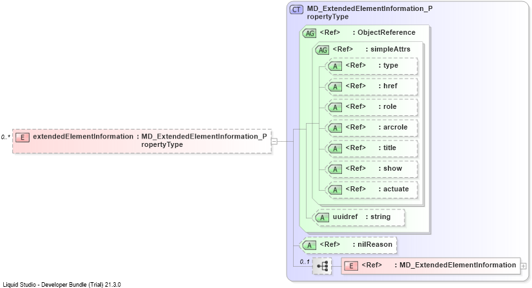Select the ': arcrole' attribute label
Image resolution: width=532 pixels, height=288 pixels.
pos(393,127)
